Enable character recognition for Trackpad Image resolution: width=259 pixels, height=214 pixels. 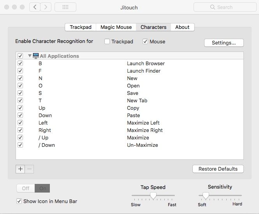point(107,42)
